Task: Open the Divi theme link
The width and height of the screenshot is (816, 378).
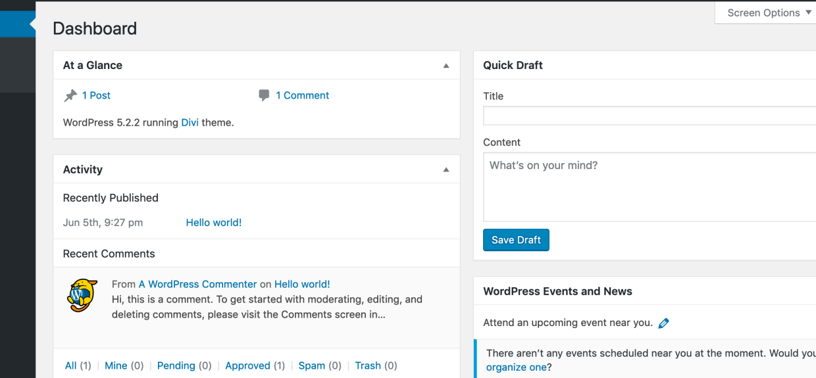Action: click(190, 122)
